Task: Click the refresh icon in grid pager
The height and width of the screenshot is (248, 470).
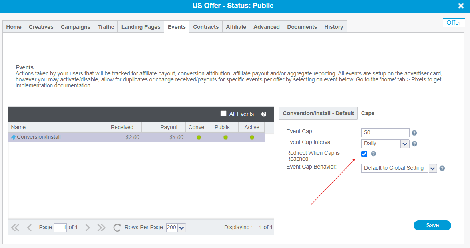Action: [117, 228]
